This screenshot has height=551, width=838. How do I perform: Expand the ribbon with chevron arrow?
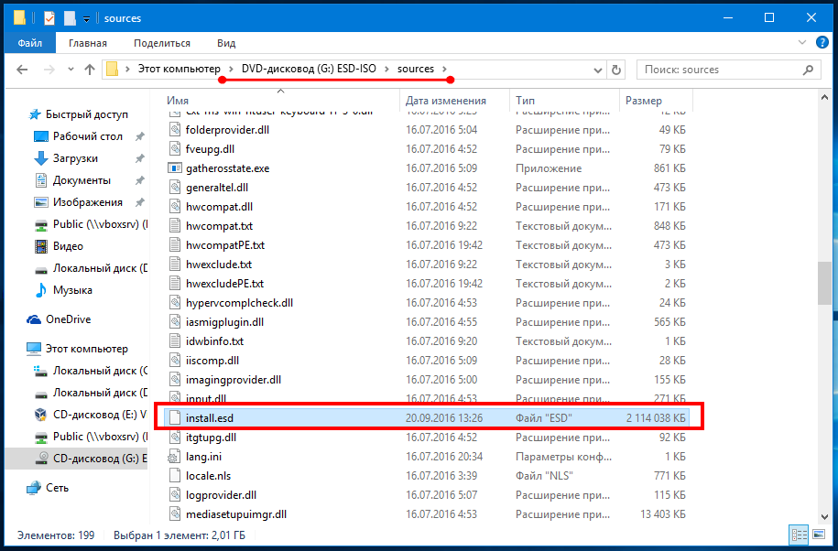(800, 43)
